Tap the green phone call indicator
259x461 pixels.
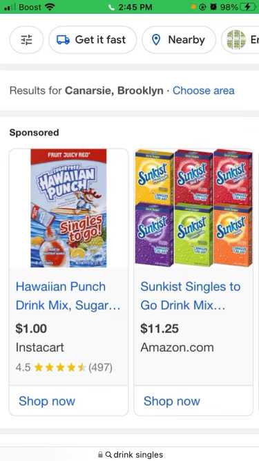coord(112,7)
